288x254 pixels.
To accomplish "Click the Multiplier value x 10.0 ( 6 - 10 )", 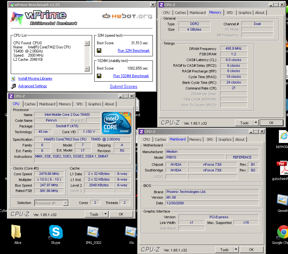I will (x=49, y=179).
